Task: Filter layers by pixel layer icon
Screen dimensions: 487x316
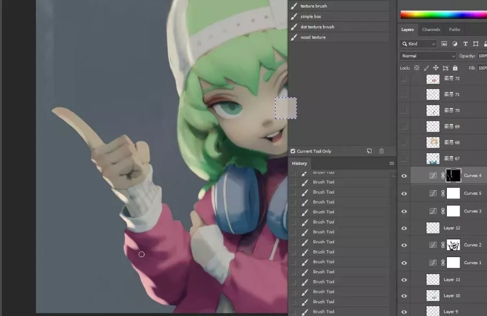Action: click(444, 44)
